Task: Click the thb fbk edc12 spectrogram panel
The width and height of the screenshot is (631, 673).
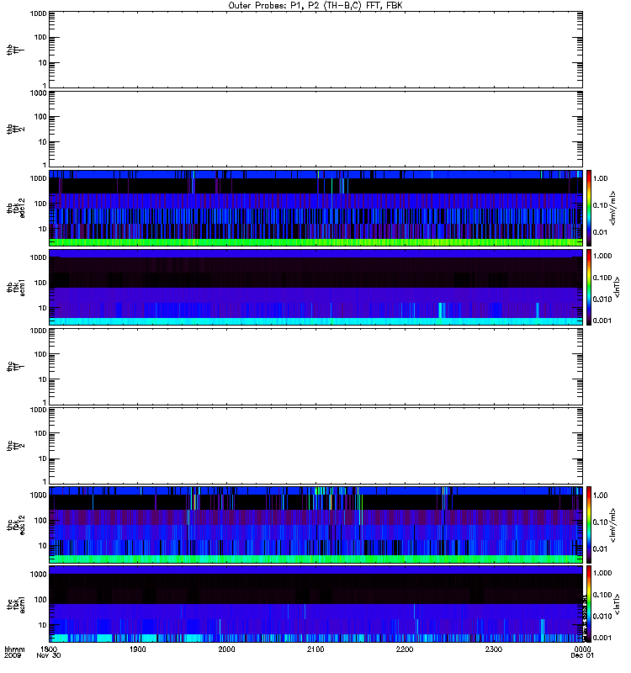Action: (315, 208)
